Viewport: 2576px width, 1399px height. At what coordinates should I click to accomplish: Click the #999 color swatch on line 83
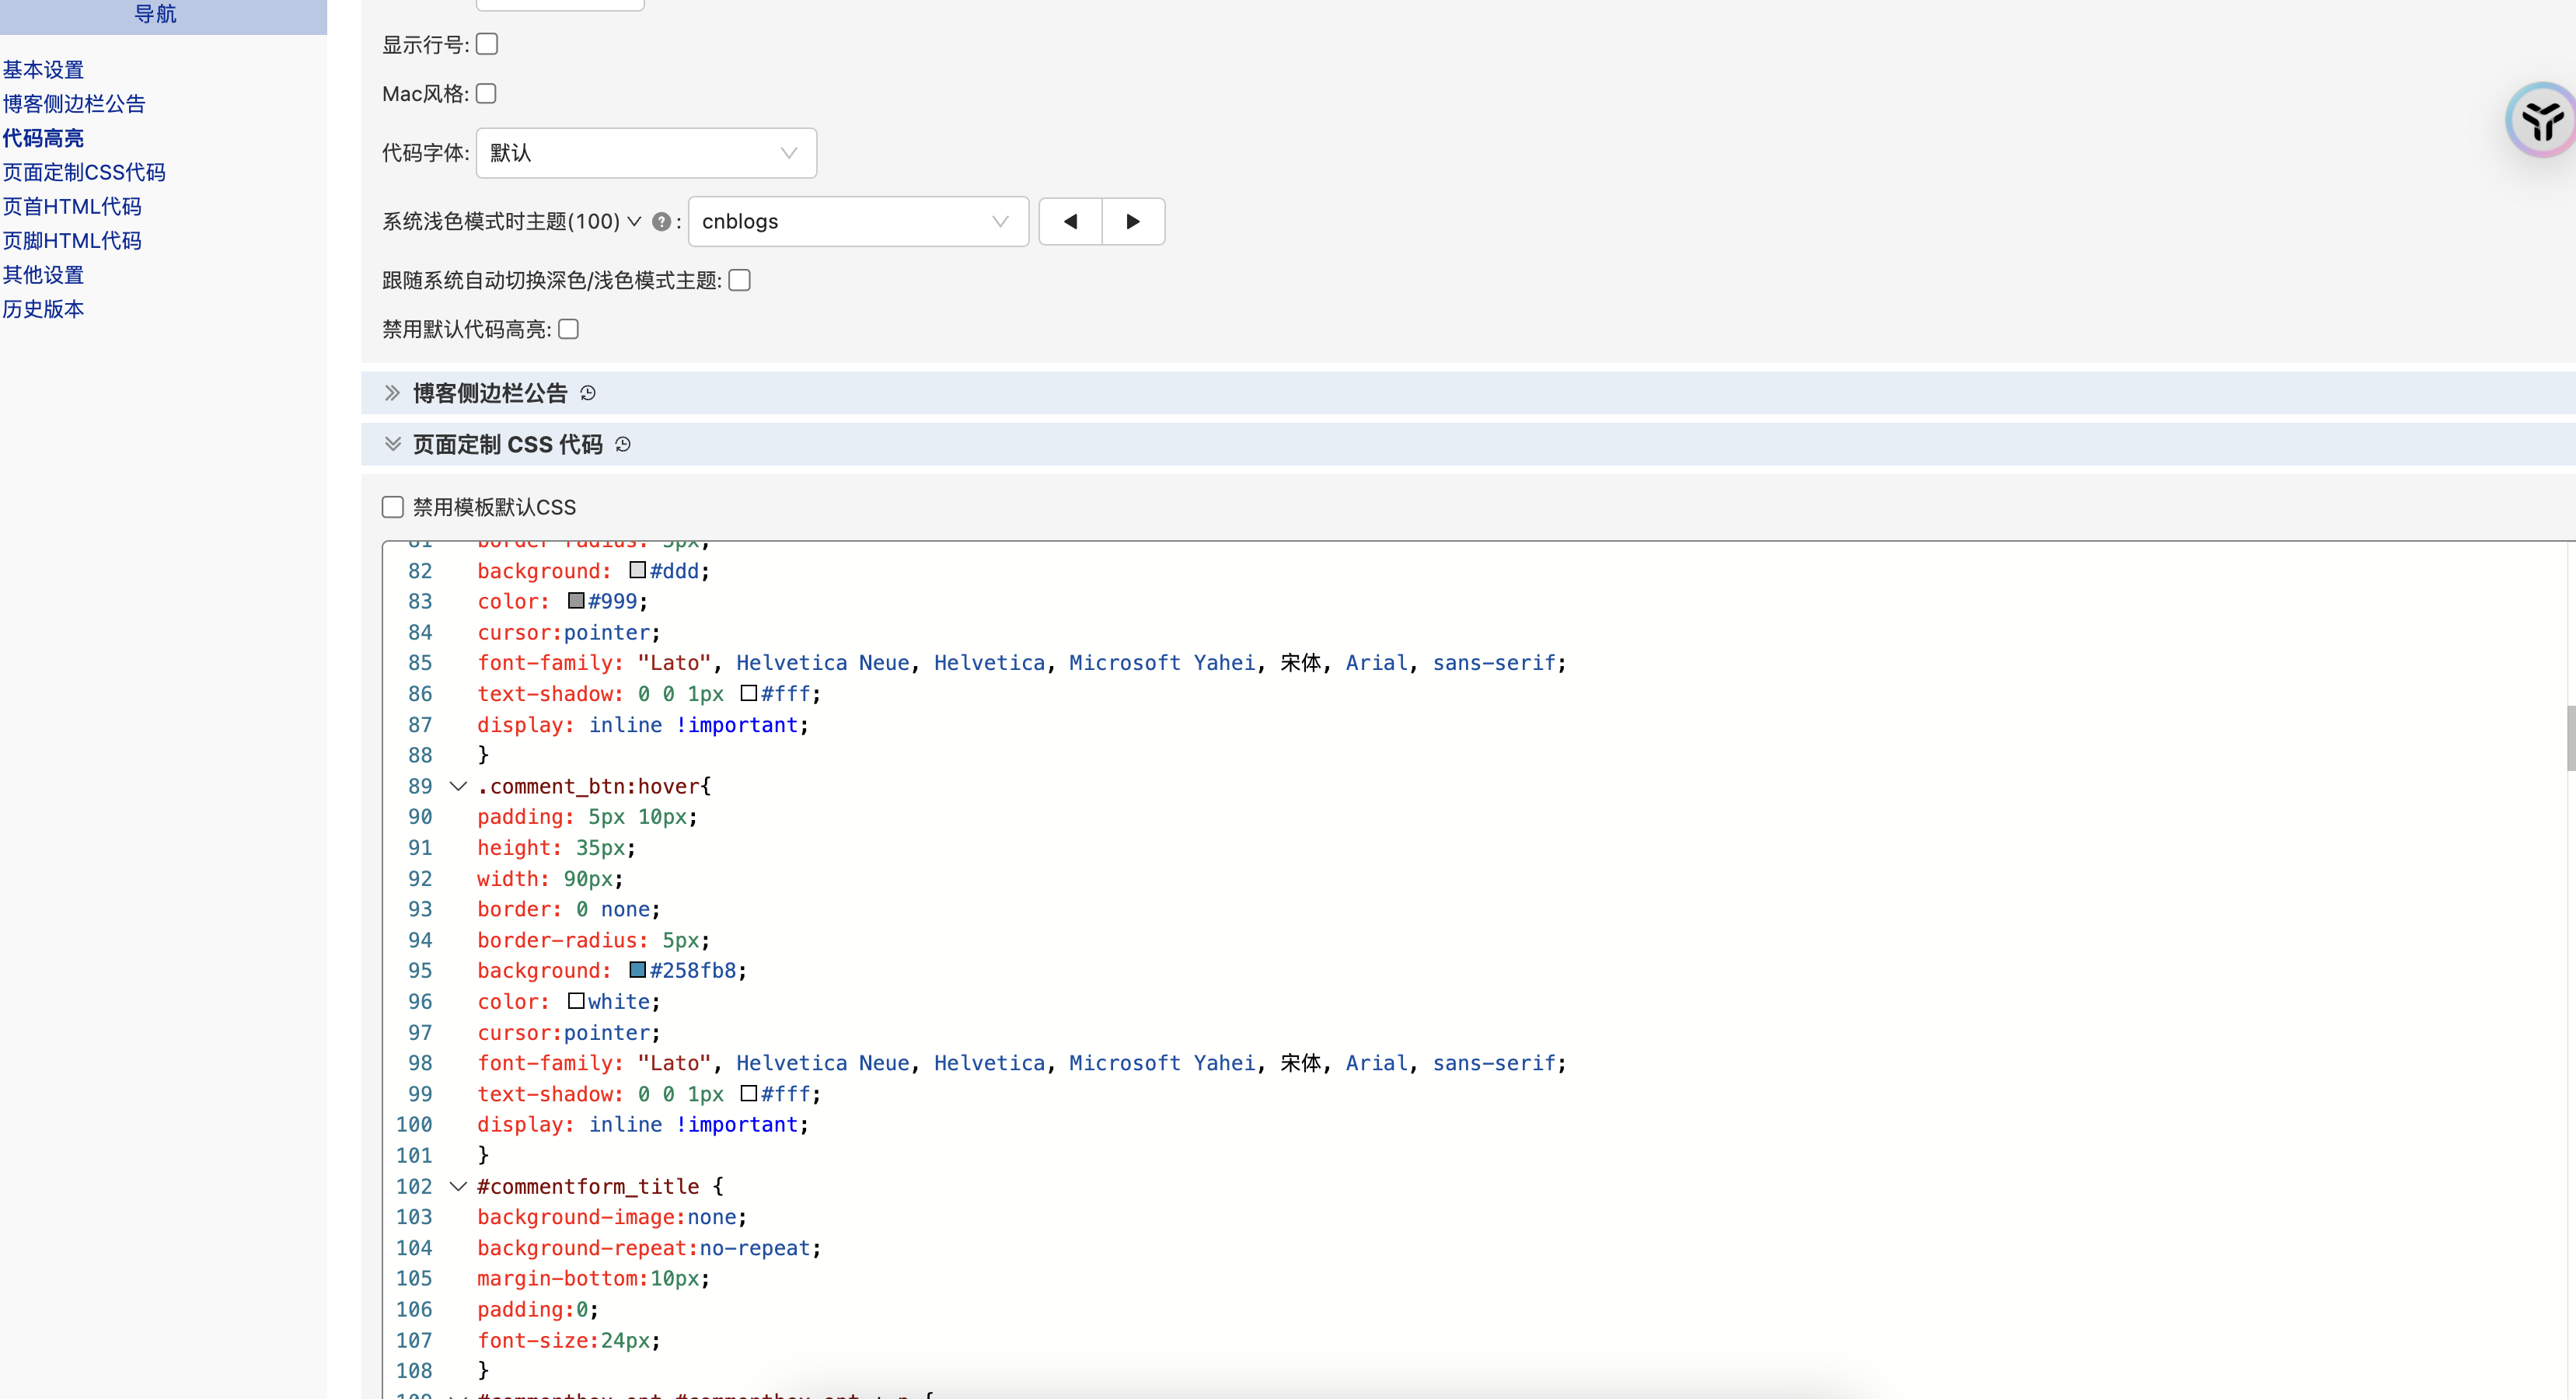576,600
